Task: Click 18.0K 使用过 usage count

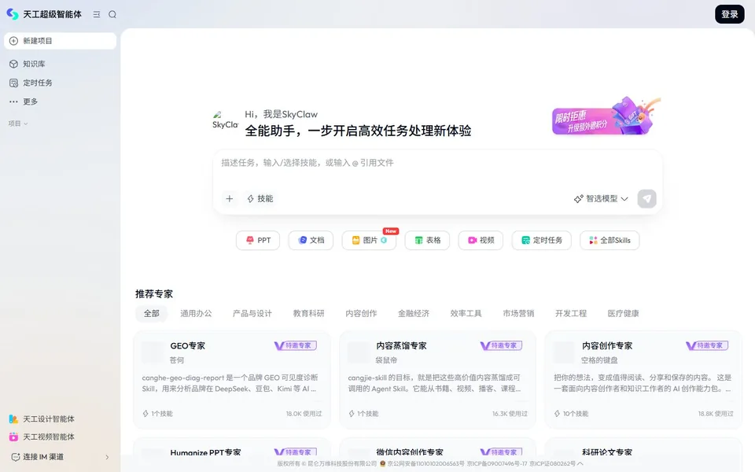Action: pos(304,414)
